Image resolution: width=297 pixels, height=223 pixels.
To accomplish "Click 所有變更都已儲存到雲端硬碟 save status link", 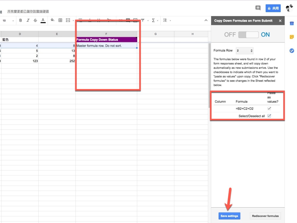I will click(x=28, y=11).
